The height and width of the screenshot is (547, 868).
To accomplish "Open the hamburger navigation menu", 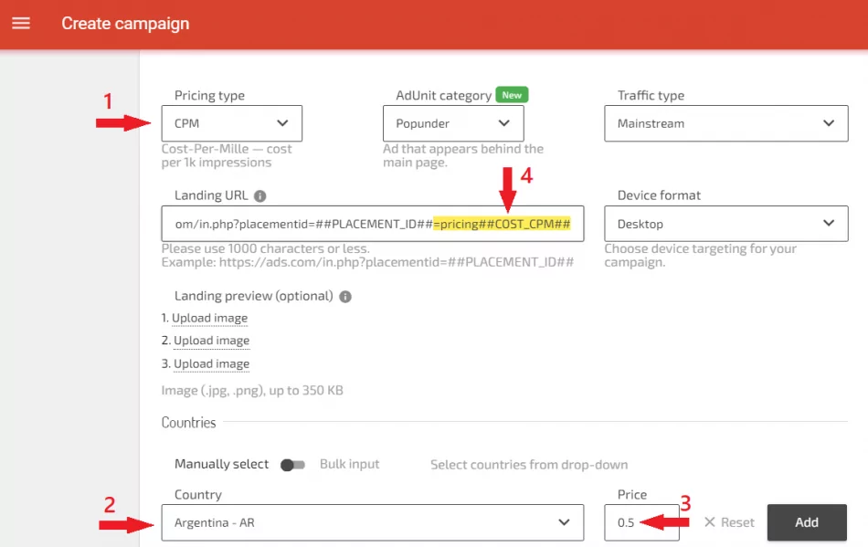I will click(21, 24).
